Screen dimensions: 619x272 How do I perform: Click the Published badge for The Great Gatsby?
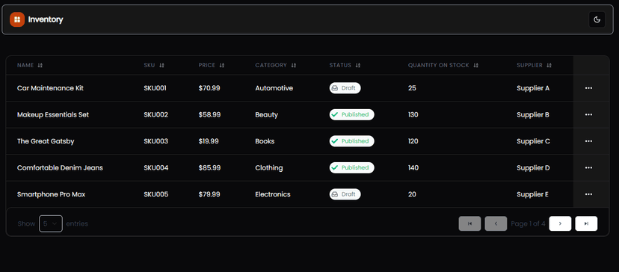pyautogui.click(x=352, y=141)
